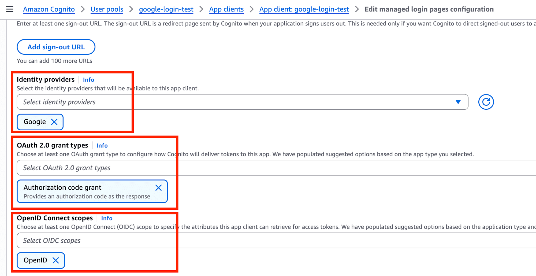536x276 pixels.
Task: Select the Google provider chip label
Action: [35, 122]
